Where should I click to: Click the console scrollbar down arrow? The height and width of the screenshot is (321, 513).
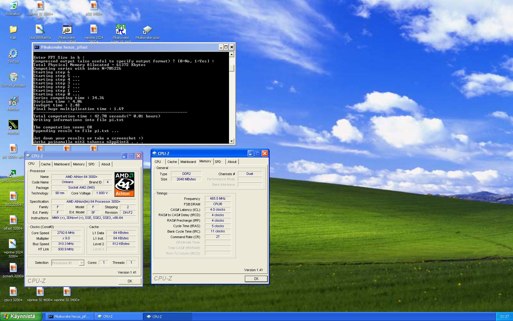(x=231, y=141)
